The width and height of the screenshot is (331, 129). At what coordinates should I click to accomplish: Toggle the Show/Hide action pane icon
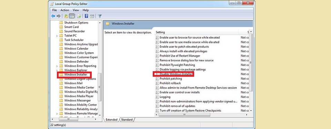[x=92, y=16]
